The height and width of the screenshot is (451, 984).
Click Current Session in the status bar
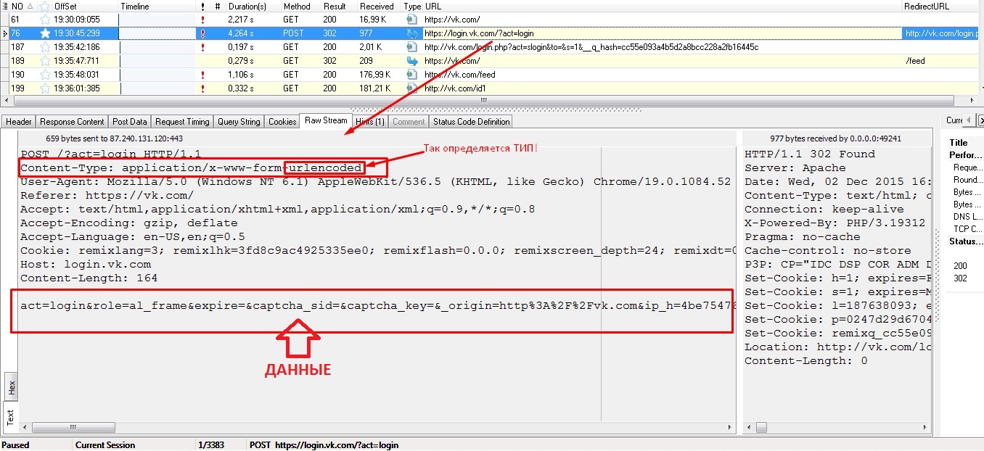point(105,445)
